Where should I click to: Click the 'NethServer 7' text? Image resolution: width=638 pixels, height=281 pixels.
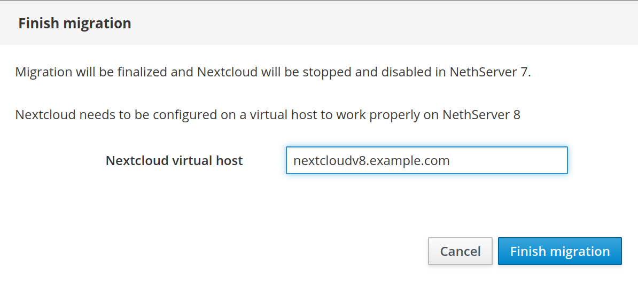(x=490, y=72)
